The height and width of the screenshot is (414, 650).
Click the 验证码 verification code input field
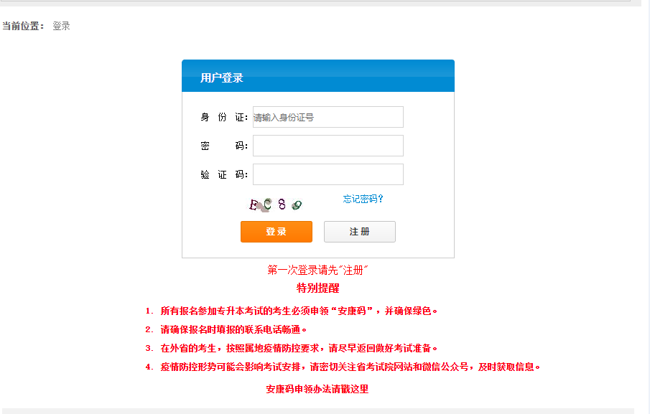point(328,174)
